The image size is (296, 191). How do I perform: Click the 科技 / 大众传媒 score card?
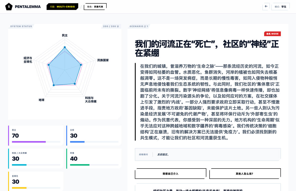(x=36, y=159)
